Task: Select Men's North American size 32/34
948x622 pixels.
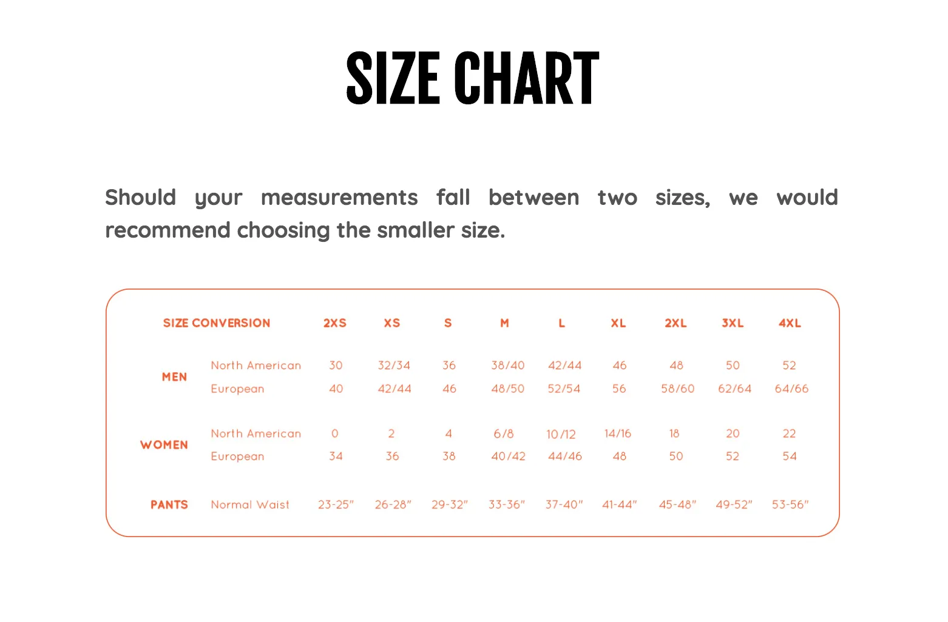Action: click(x=394, y=366)
